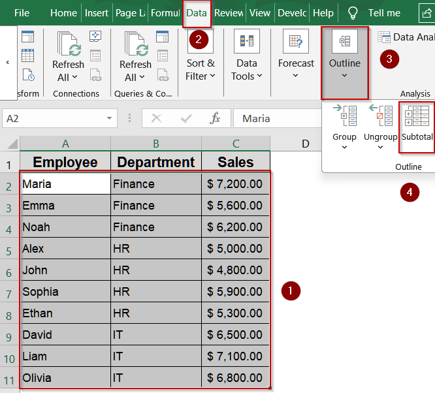This screenshot has height=393, width=435.
Task: Switch to the View tab
Action: (x=259, y=12)
